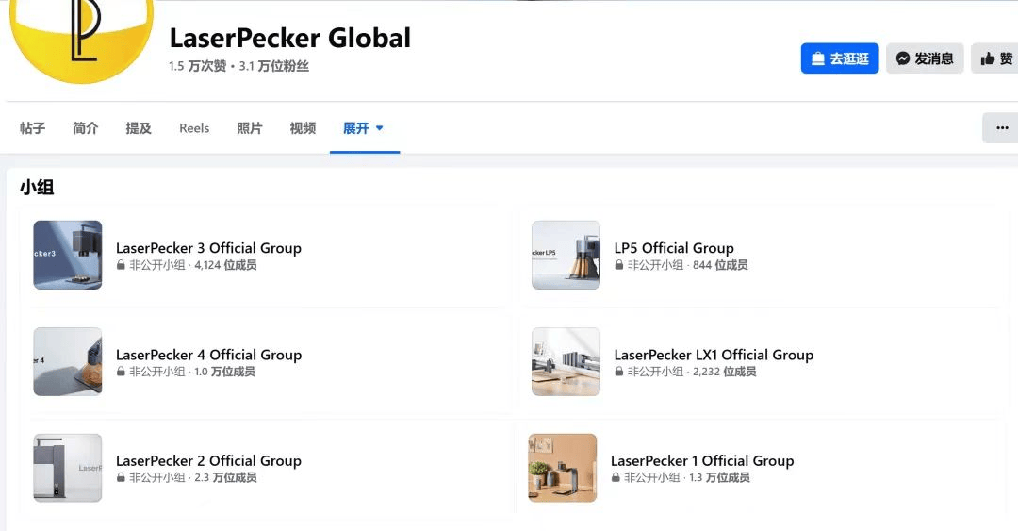Image resolution: width=1018 pixels, height=531 pixels.
Task: Open the 简介 tab
Action: [x=86, y=128]
